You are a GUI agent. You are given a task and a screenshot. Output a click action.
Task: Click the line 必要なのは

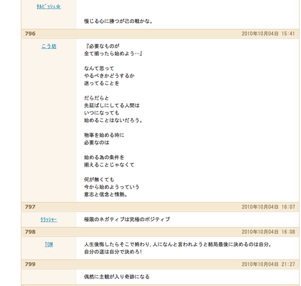[97, 143]
